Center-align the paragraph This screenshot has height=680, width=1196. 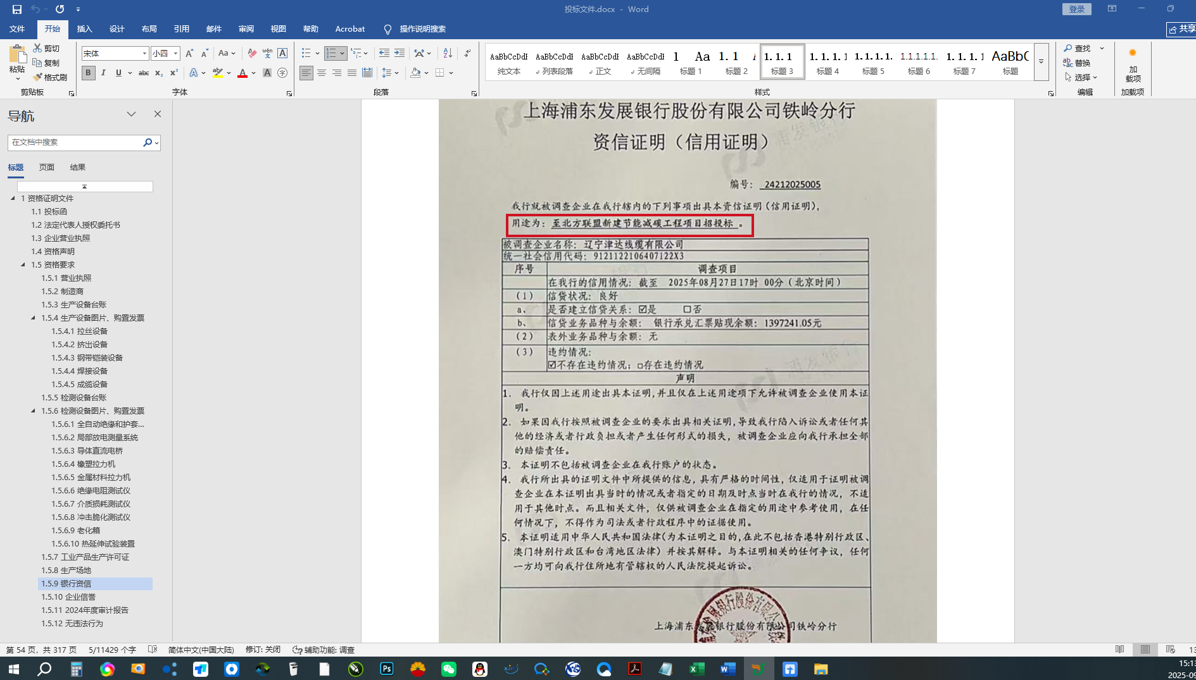(322, 73)
